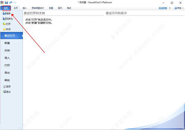Click the Redo arrow in quick access toolbar
The image size is (185, 130).
pos(15,2)
